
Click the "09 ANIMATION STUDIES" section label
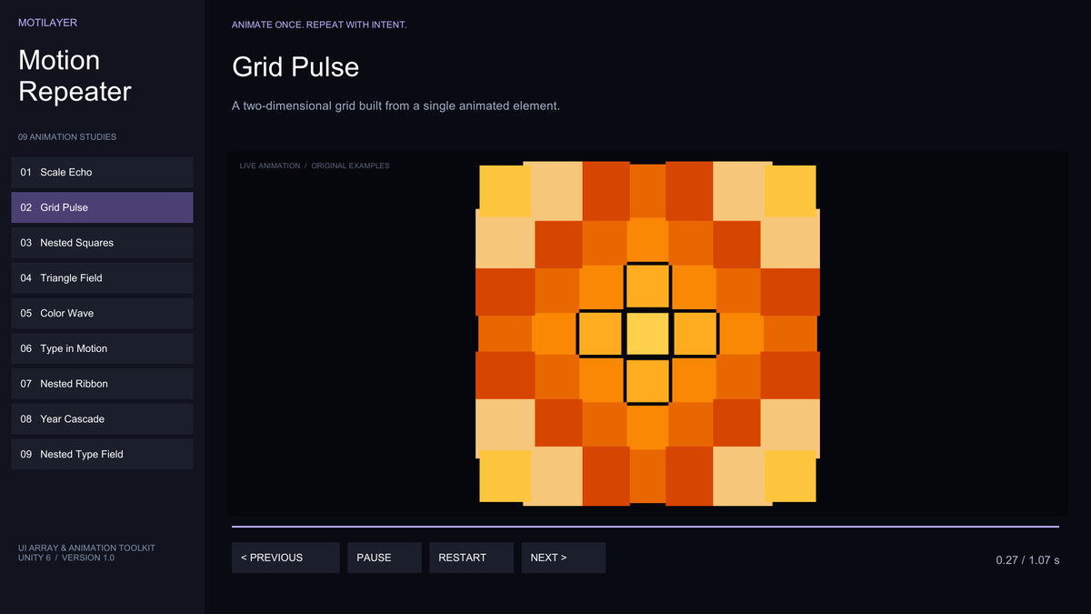click(67, 137)
